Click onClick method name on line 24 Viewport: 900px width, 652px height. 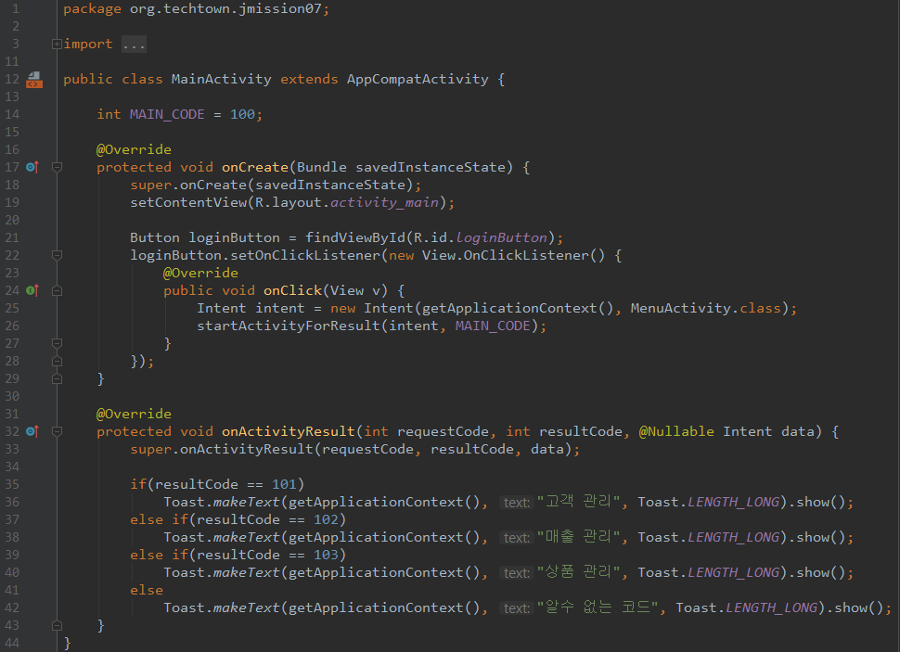pos(292,290)
